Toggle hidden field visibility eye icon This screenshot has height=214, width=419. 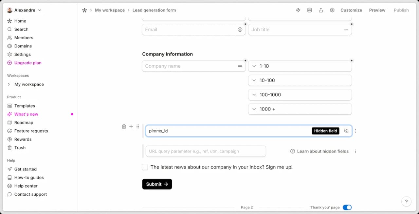346,131
